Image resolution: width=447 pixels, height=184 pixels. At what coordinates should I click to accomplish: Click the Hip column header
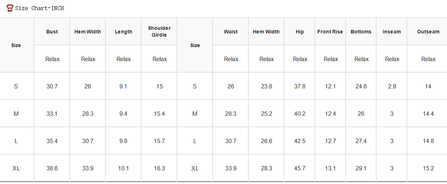pos(299,32)
